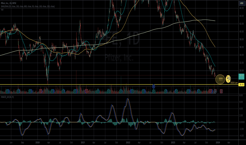Click the 2020 label on time axis
The height and width of the screenshot is (145, 246).
click(x=37, y=142)
